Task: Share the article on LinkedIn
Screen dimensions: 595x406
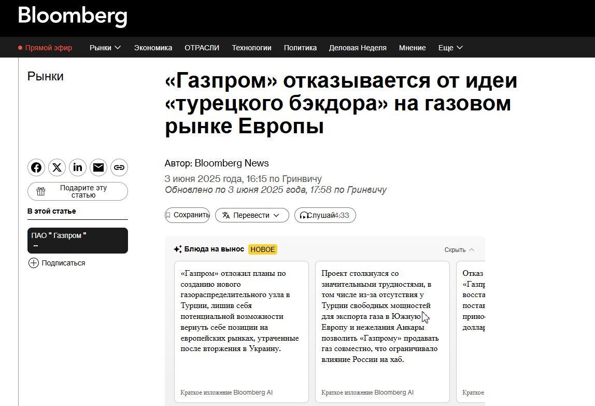Action: click(78, 167)
